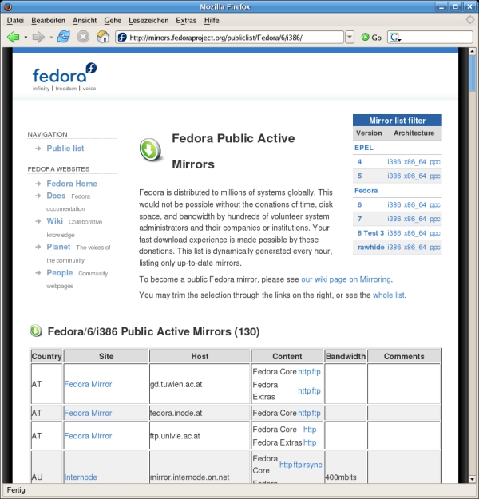Open the Bearbeiten menu

(x=49, y=19)
